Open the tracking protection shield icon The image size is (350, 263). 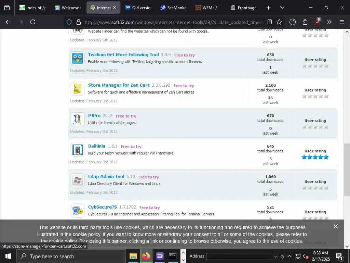click(69, 22)
